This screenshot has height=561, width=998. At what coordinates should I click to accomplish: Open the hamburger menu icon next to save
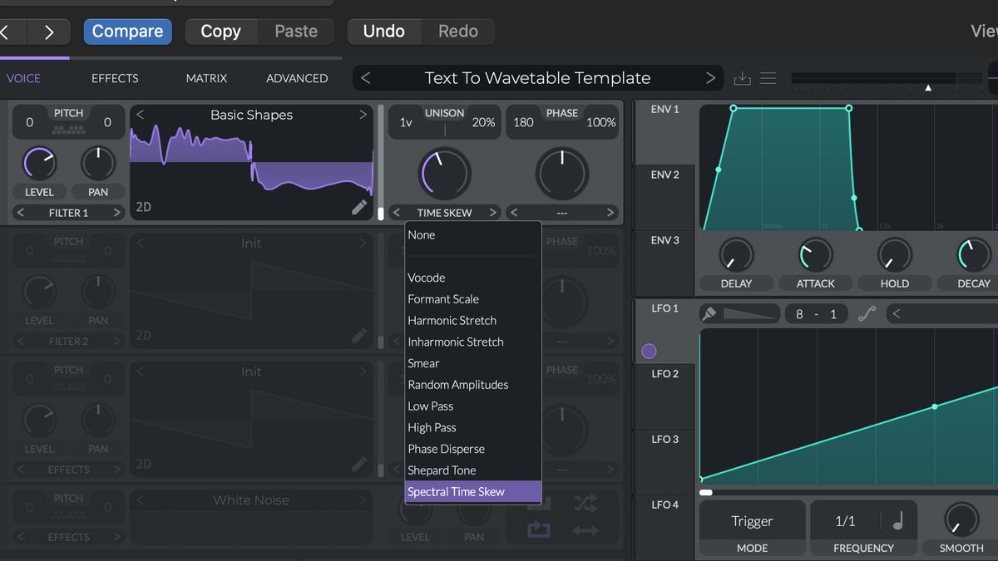point(768,78)
